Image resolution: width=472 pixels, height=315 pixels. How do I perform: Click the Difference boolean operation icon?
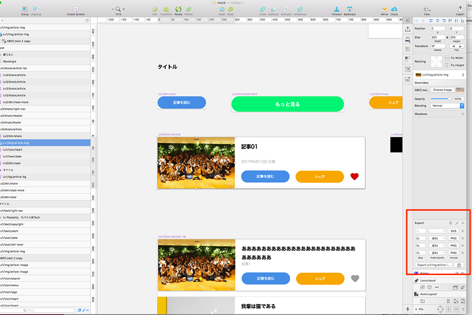coord(300,9)
